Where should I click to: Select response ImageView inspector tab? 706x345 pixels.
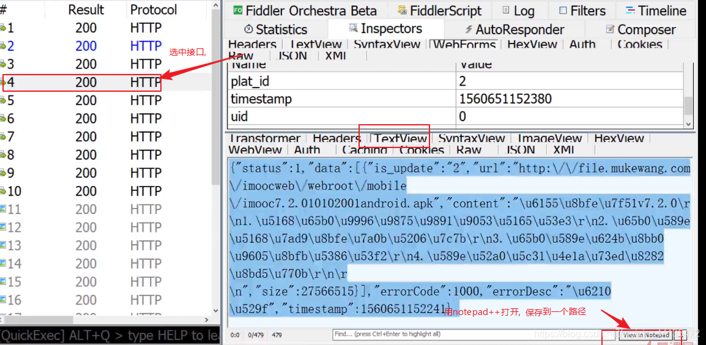[x=549, y=138]
